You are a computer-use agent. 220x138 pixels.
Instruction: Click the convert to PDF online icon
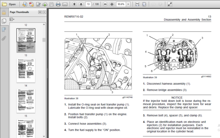(x=25, y=4)
